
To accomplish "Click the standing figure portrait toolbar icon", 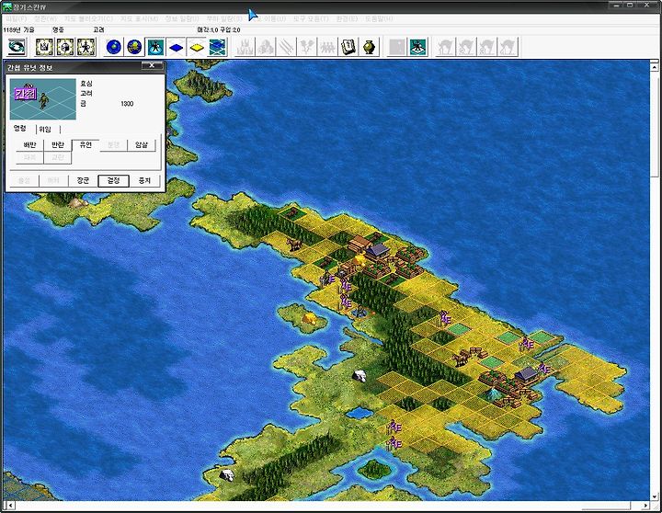I will (86, 47).
